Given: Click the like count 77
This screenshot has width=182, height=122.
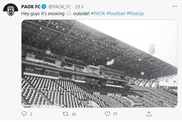Looking at the screenshot, I should 115,114.
